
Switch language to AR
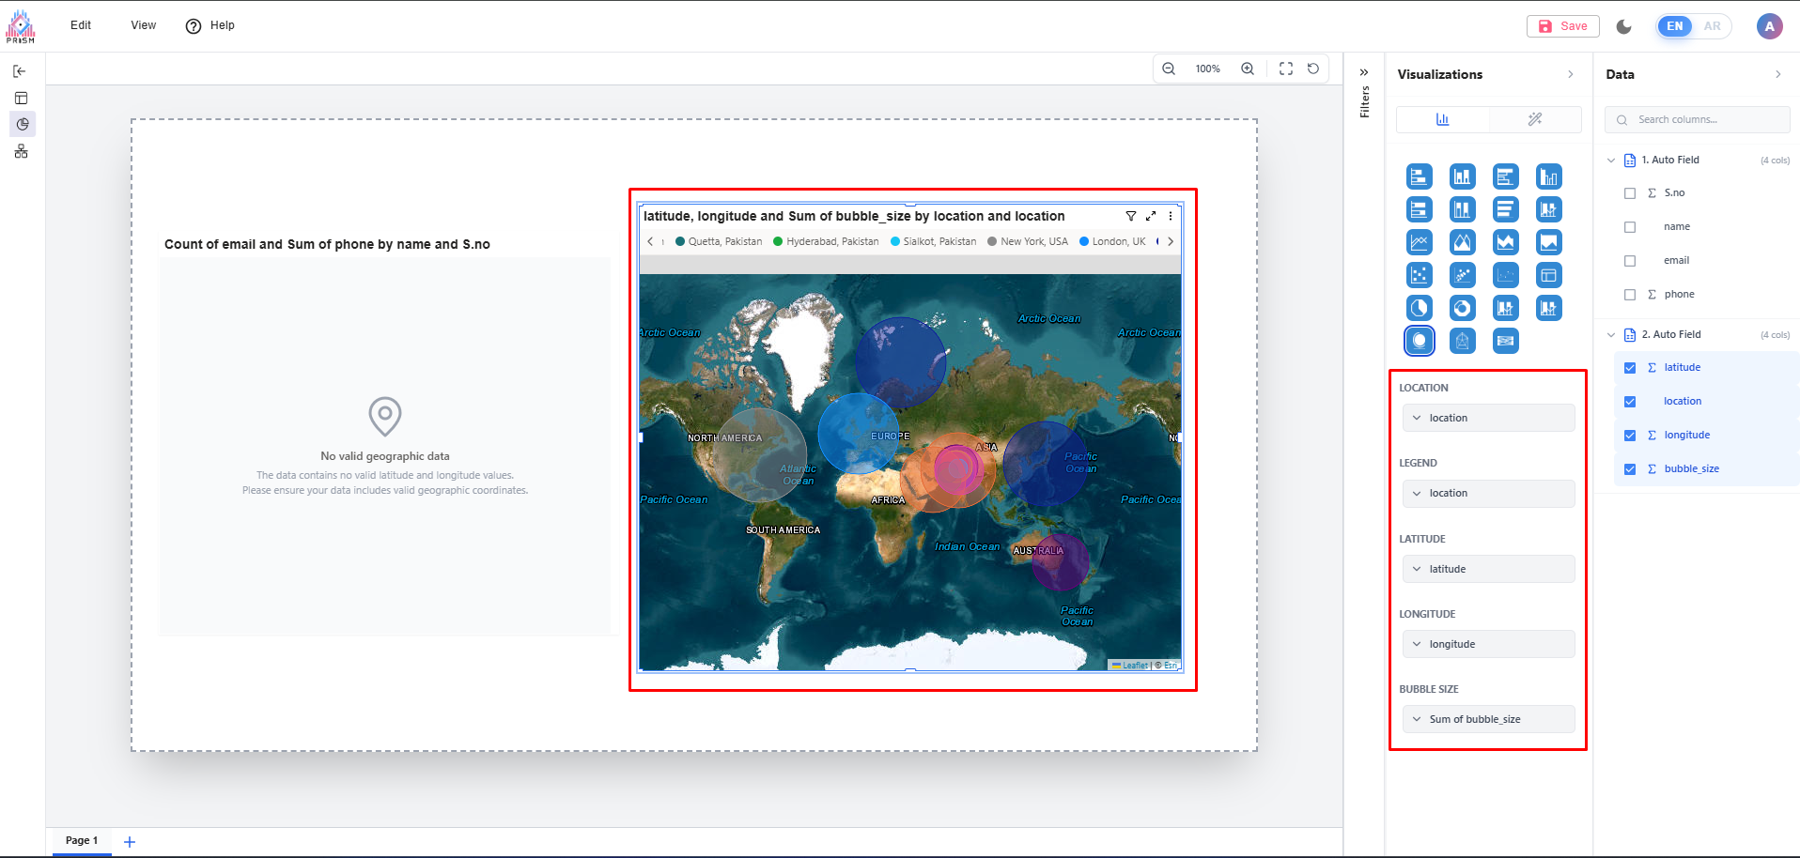pos(1712,26)
